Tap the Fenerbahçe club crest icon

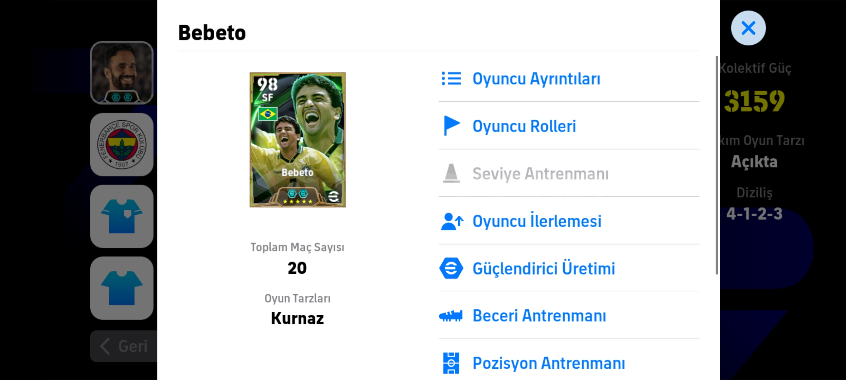click(x=122, y=145)
